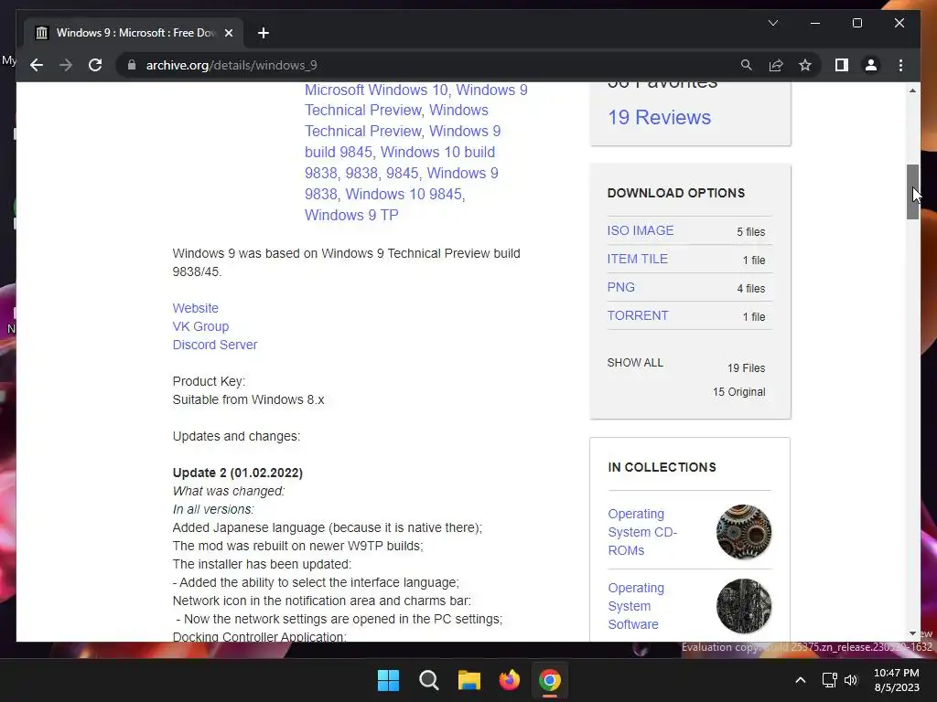The height and width of the screenshot is (702, 937).
Task: Open the ITEM TILE download option
Action: (637, 259)
